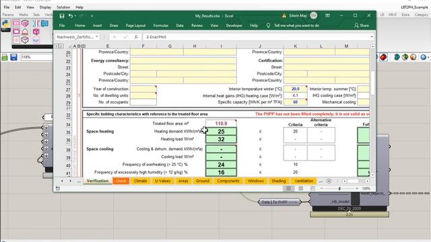Switch to the Ground sheet tab

coord(203,181)
